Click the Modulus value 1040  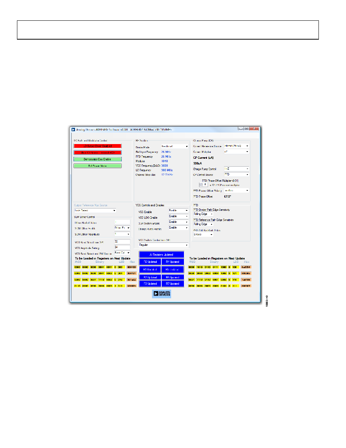pos(164,161)
